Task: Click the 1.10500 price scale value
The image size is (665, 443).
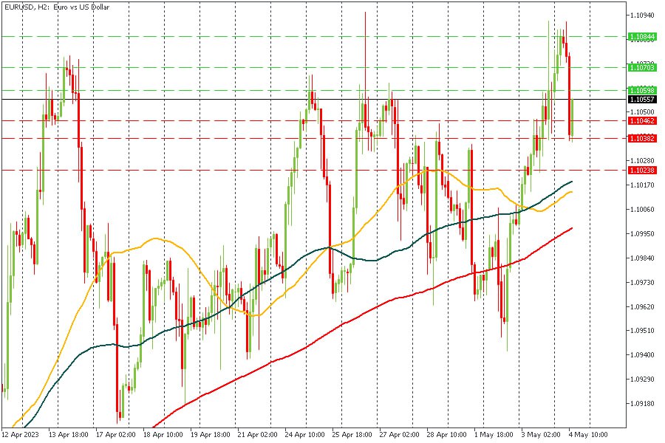Action: tap(642, 112)
